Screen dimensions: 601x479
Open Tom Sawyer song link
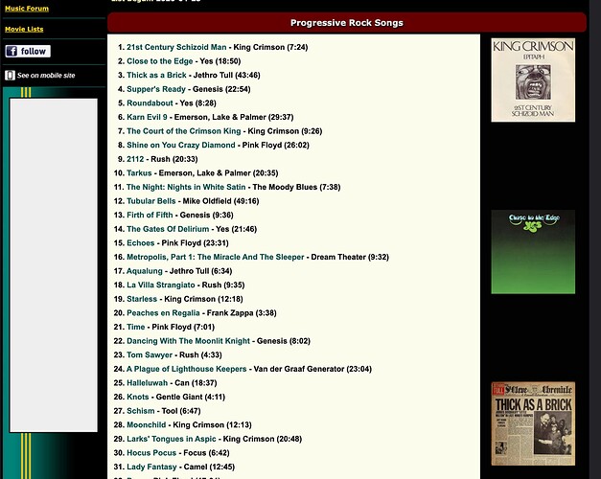pyautogui.click(x=150, y=354)
